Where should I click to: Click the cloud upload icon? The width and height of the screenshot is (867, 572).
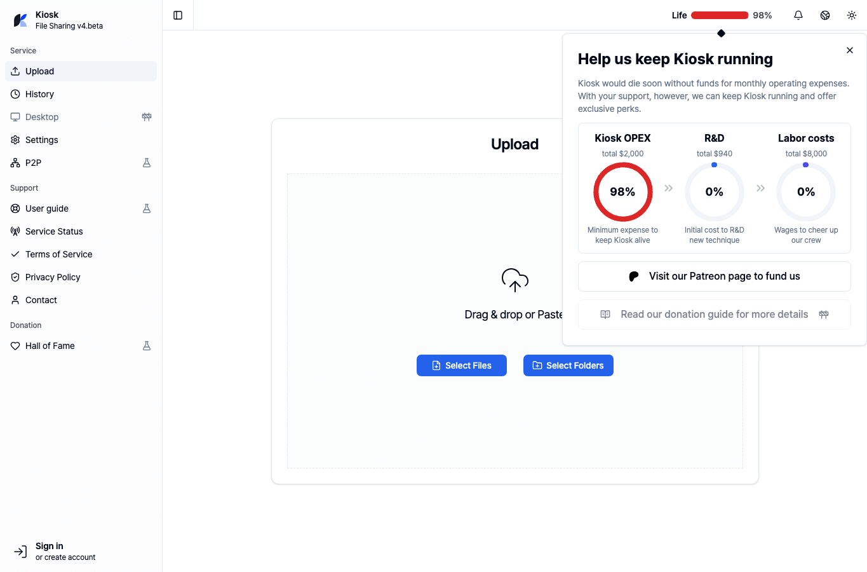tap(515, 280)
